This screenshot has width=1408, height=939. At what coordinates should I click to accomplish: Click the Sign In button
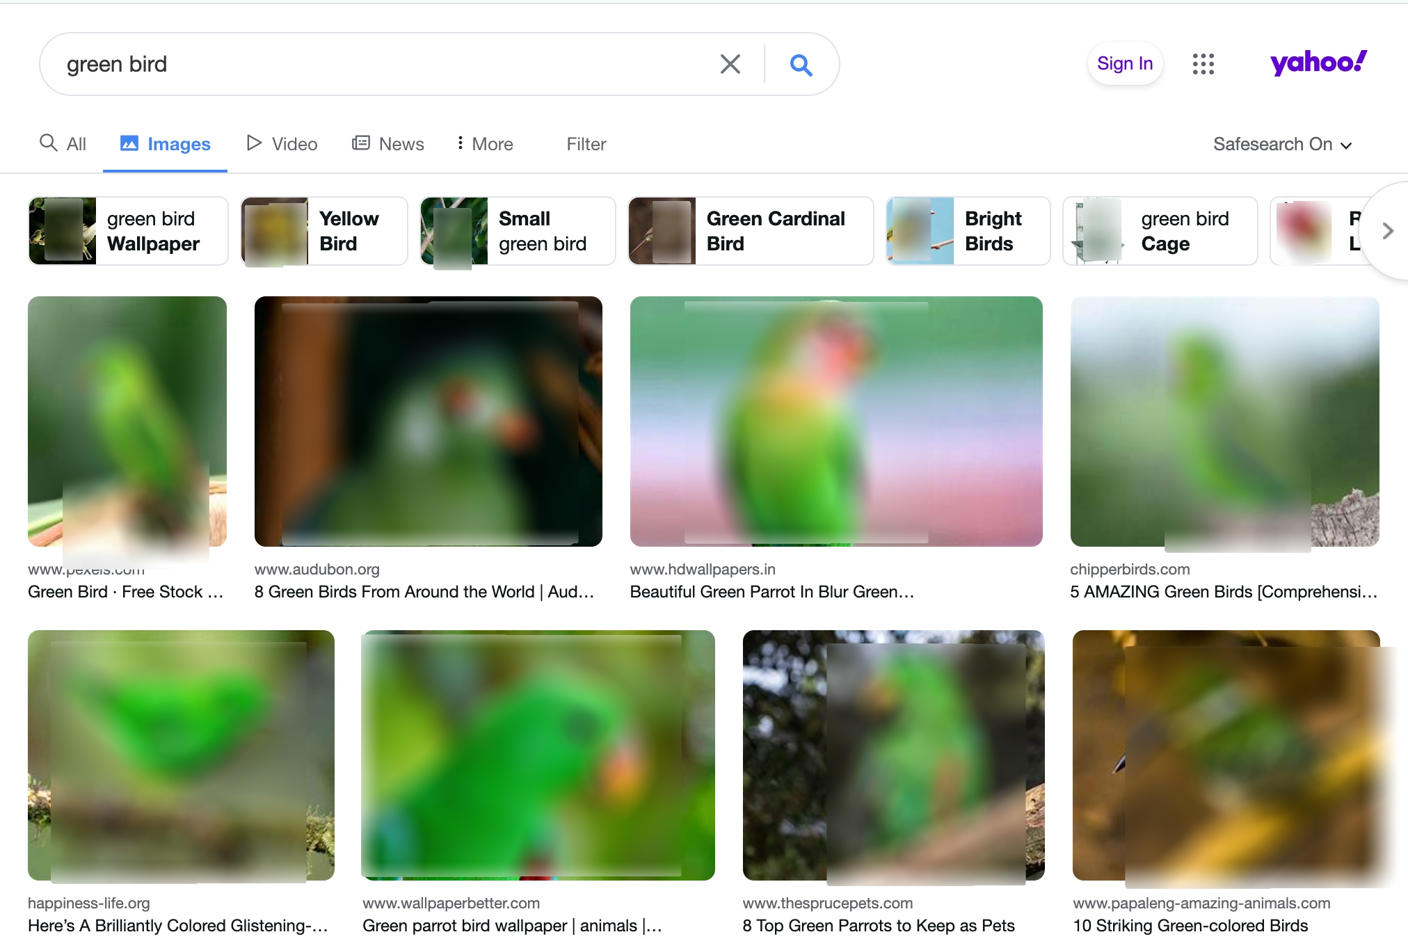coord(1125,63)
